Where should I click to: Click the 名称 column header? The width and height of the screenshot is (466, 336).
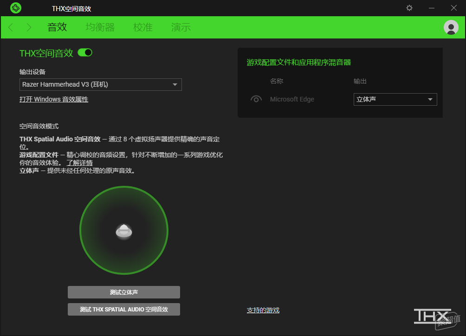(x=276, y=81)
